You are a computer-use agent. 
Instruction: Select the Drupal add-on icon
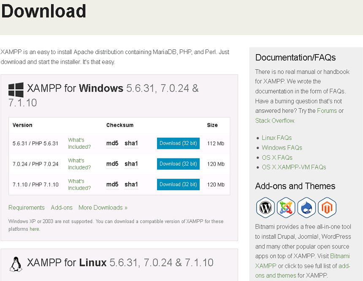[x=306, y=207]
